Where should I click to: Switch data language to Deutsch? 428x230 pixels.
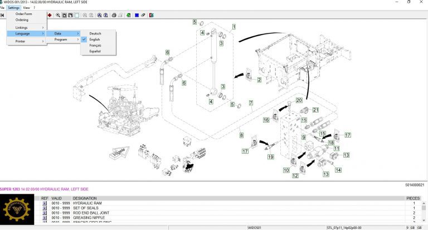click(x=95, y=33)
